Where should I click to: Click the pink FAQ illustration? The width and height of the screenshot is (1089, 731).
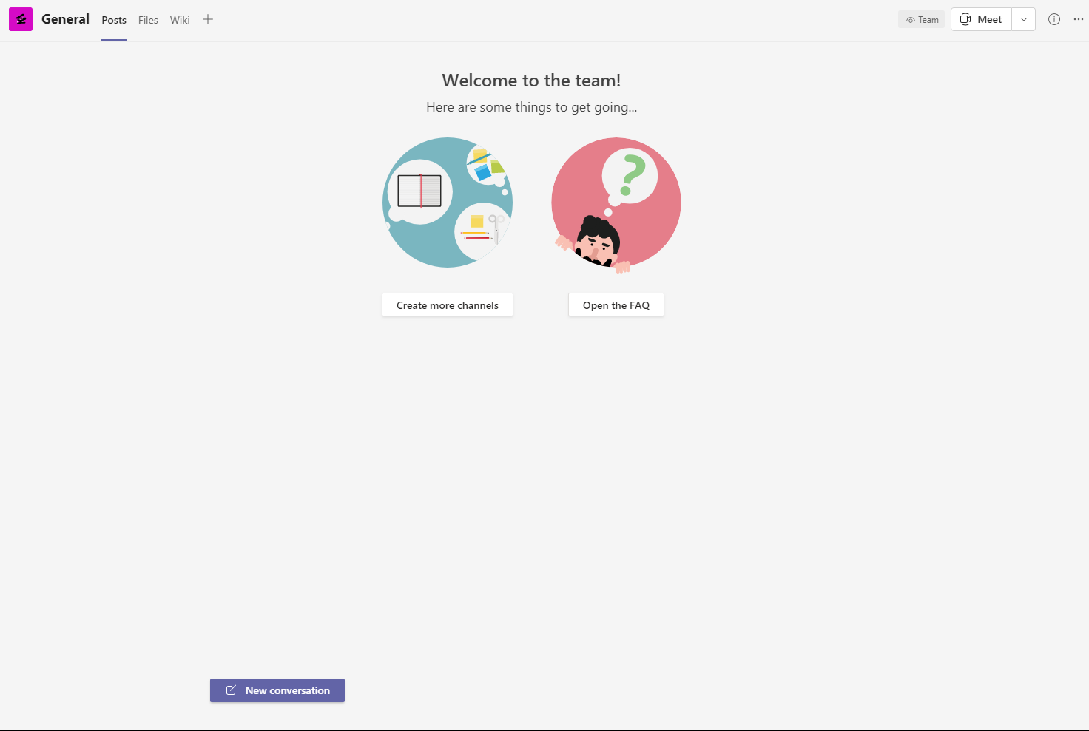click(x=616, y=202)
